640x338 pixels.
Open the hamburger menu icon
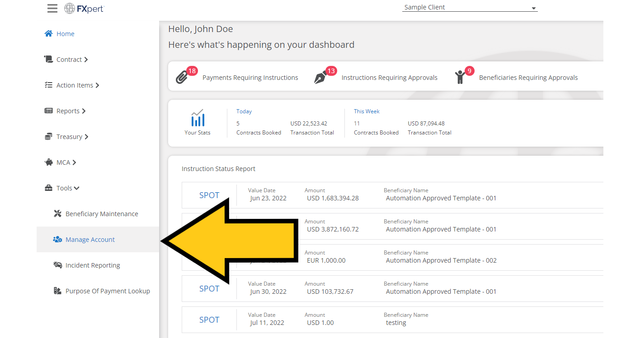pyautogui.click(x=52, y=8)
